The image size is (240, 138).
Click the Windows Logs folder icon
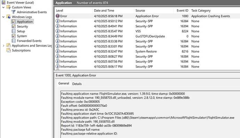pyautogui.click(x=8, y=17)
